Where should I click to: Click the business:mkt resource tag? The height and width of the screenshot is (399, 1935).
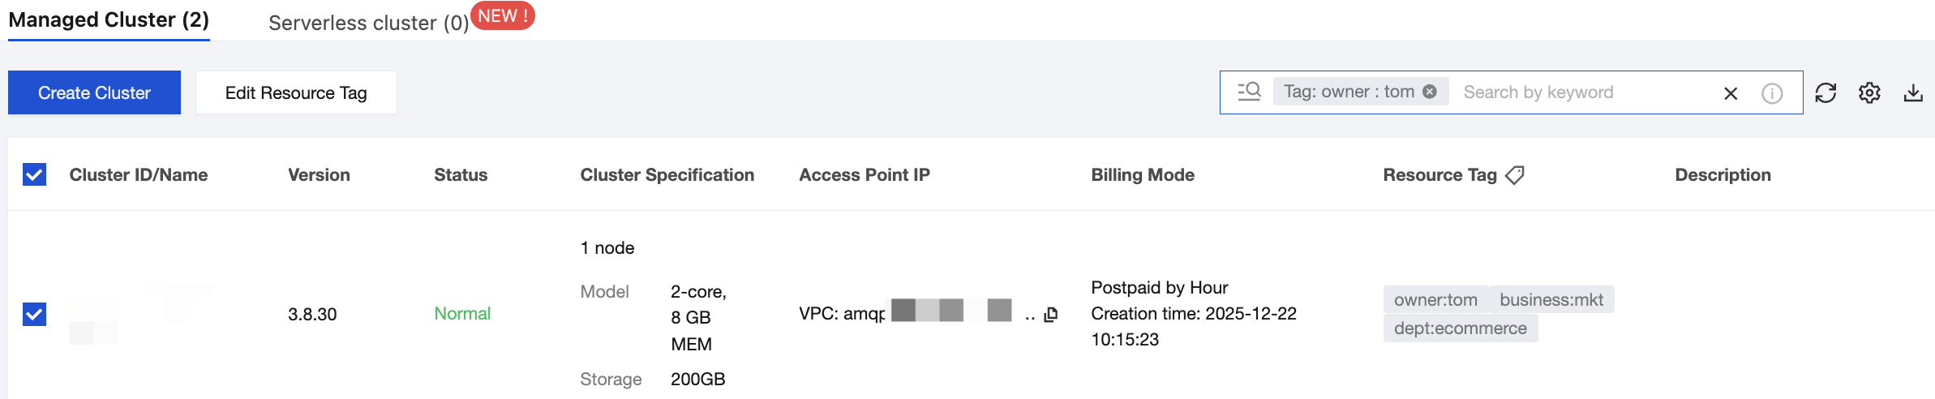point(1551,300)
